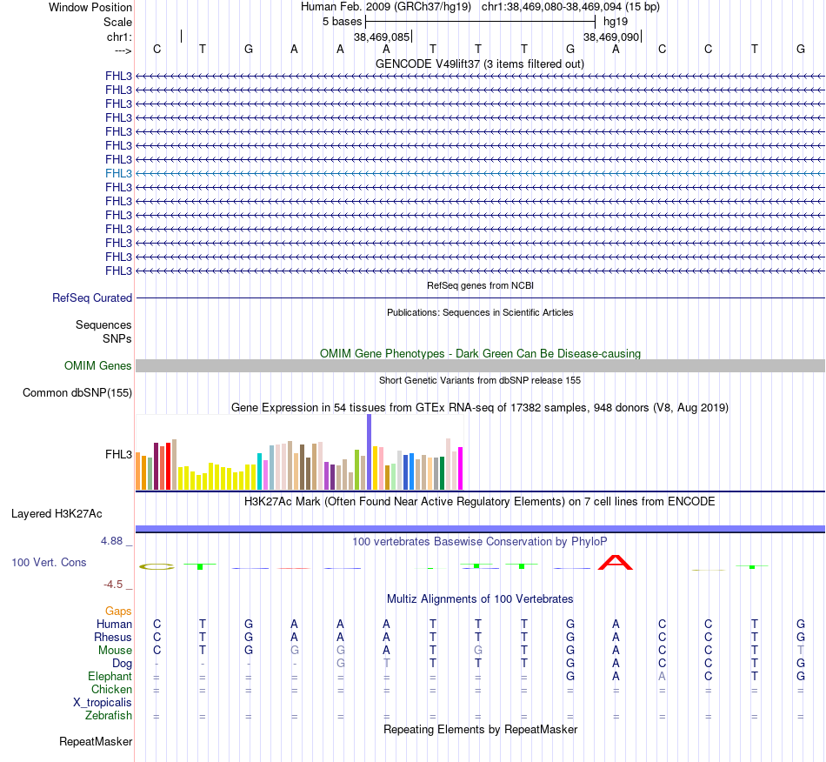Open Repeating Elements by RepeatMasker title
The image size is (826, 762).
(x=480, y=729)
